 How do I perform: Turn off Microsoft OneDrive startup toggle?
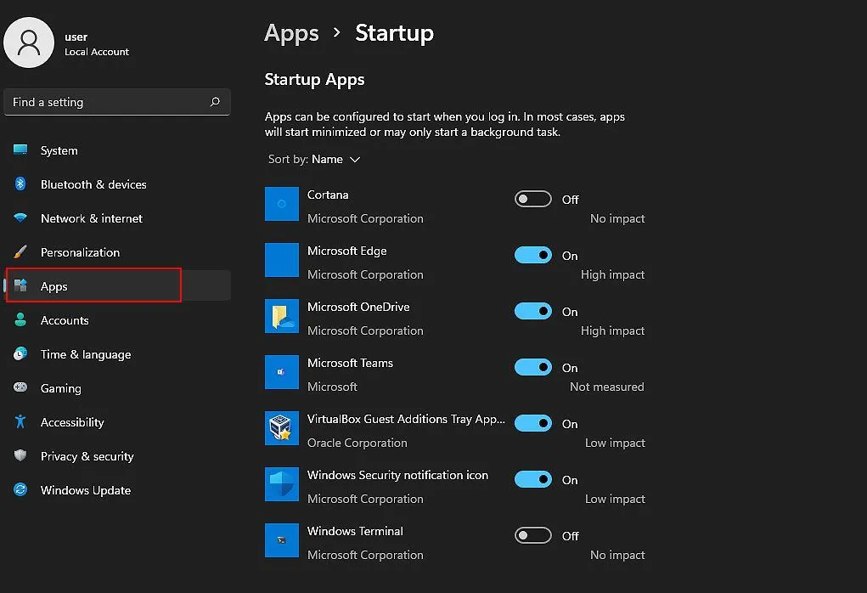(x=533, y=311)
